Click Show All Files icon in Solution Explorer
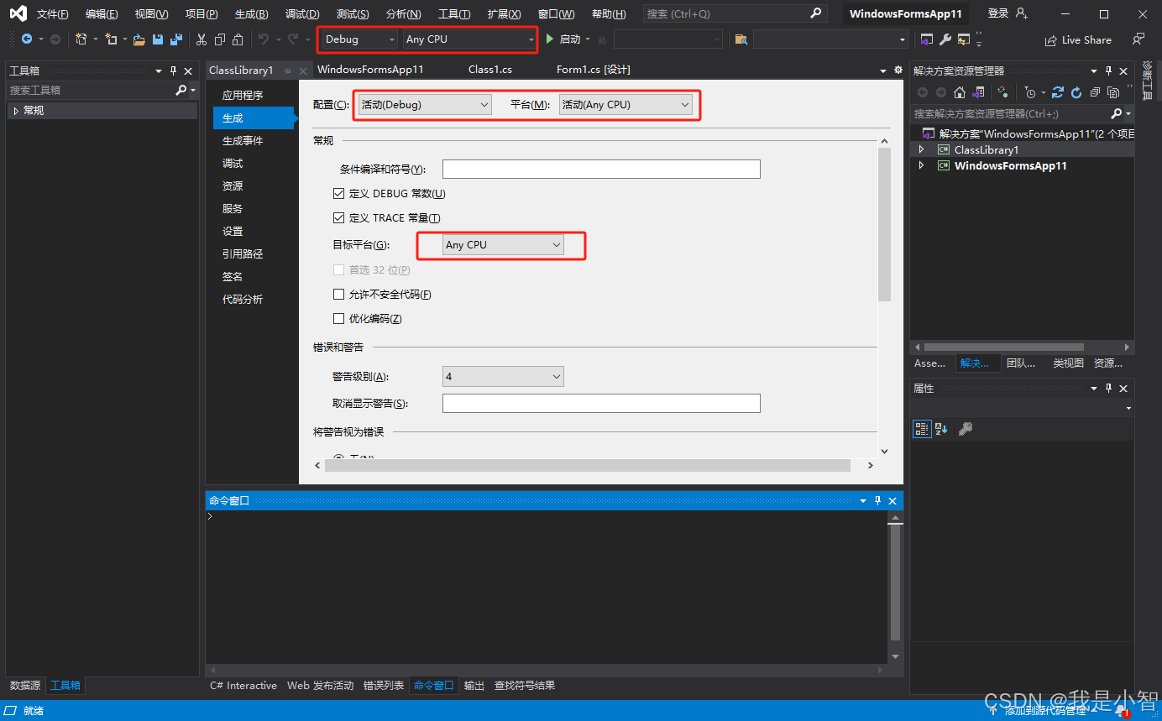The image size is (1162, 721). [1113, 92]
